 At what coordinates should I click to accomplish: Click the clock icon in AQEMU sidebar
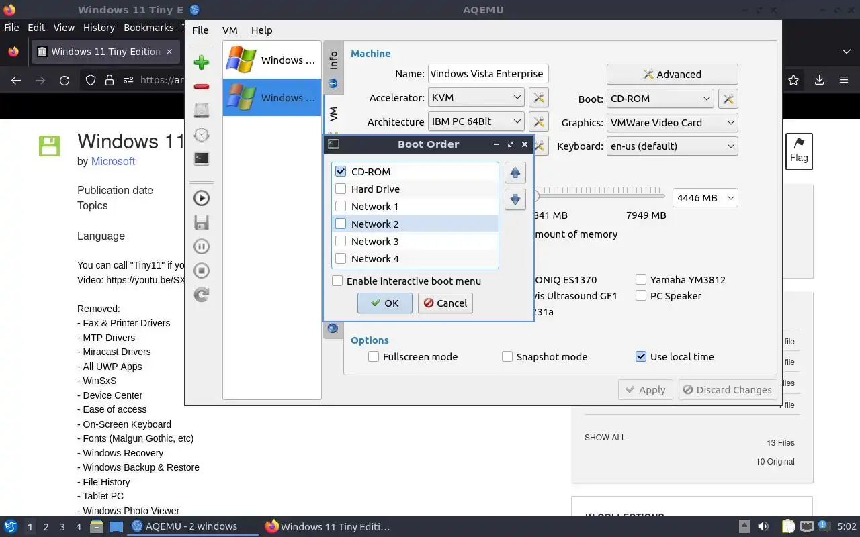click(x=201, y=135)
